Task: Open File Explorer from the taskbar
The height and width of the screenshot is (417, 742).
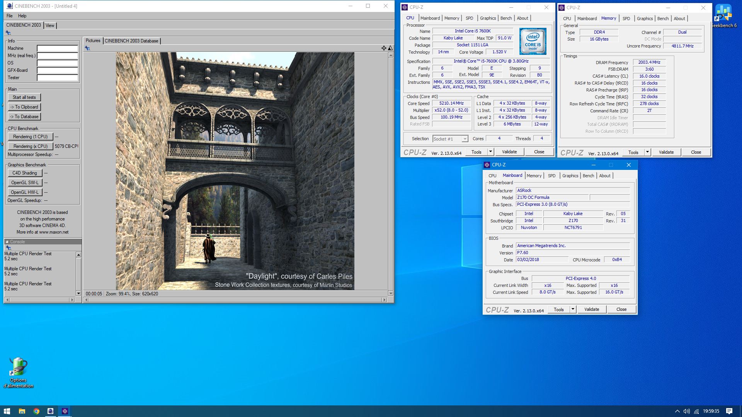Action: click(x=22, y=411)
